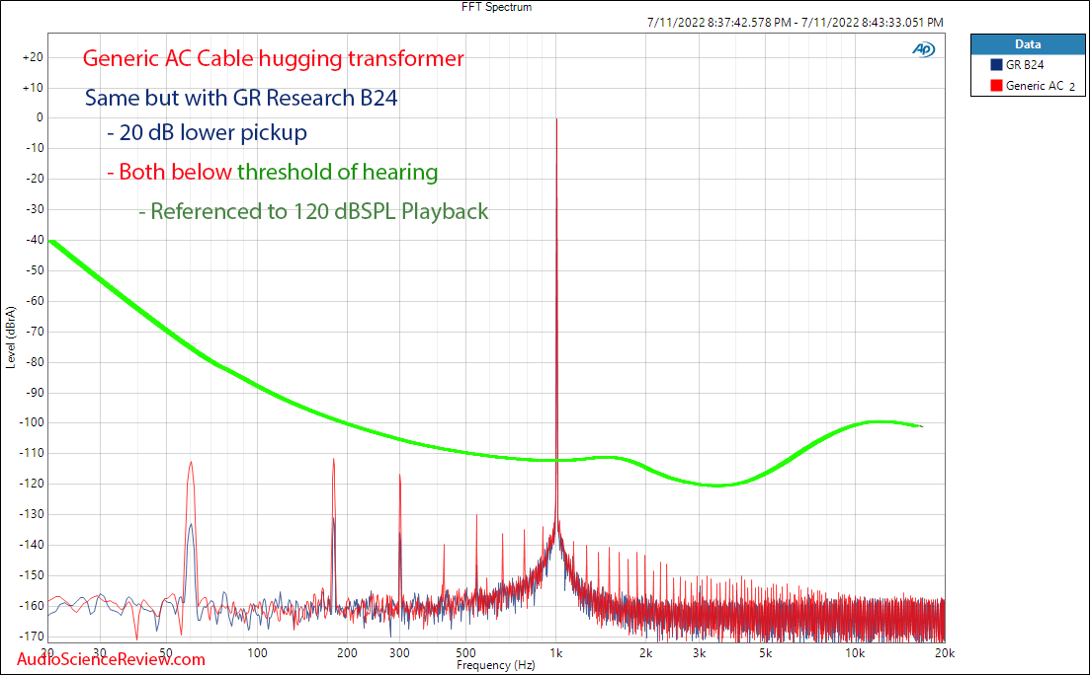The width and height of the screenshot is (1090, 675).
Task: Click the Data legend header
Action: click(1028, 44)
